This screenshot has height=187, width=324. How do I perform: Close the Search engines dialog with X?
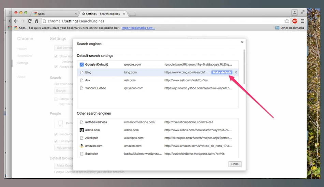click(242, 42)
